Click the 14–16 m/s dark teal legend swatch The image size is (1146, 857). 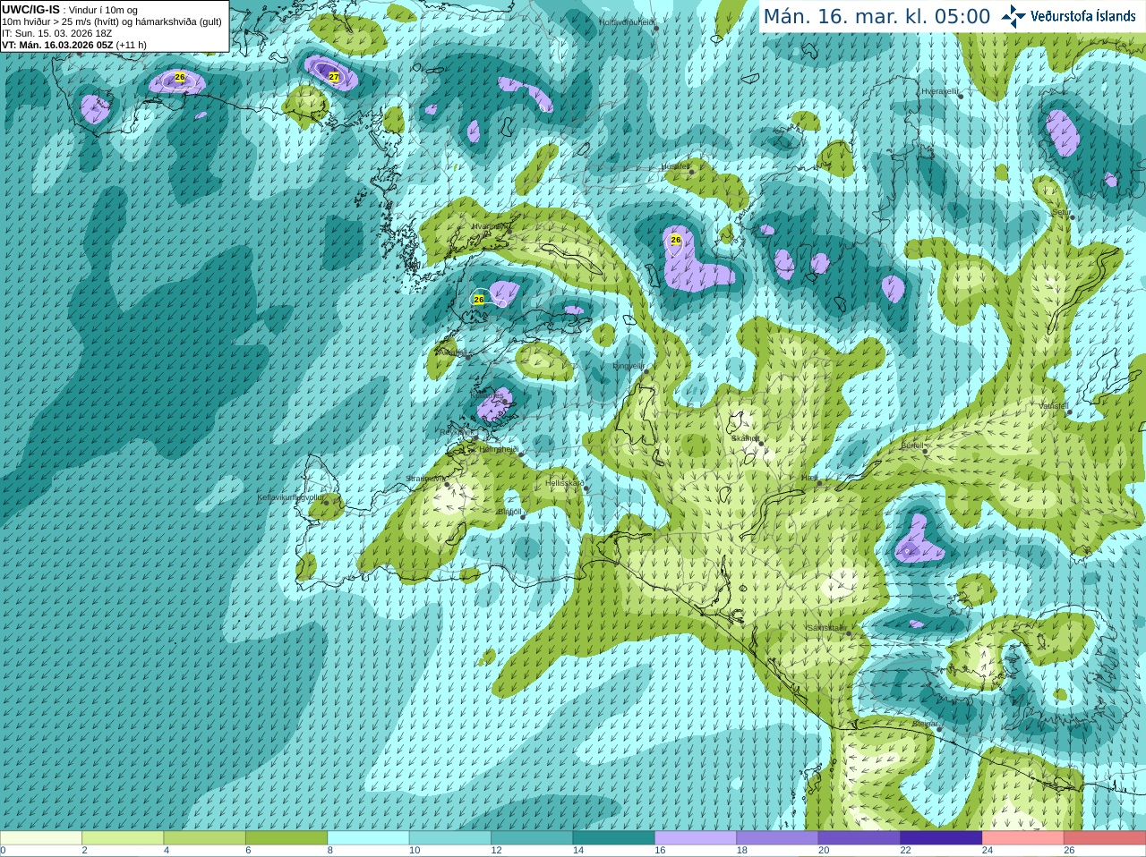pos(614,838)
